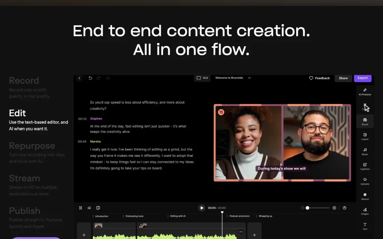Click the Feedback button
The height and width of the screenshot is (239, 383).
(319, 78)
